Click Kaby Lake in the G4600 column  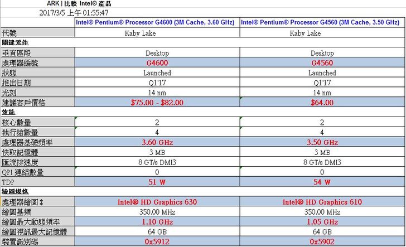(140, 33)
